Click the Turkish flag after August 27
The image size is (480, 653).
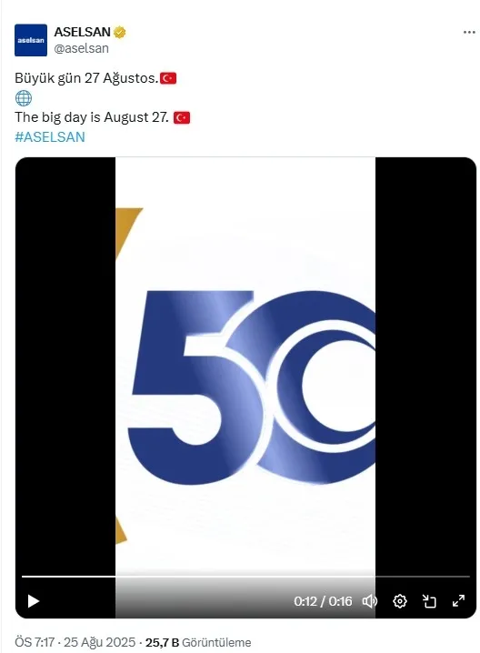pyautogui.click(x=182, y=118)
